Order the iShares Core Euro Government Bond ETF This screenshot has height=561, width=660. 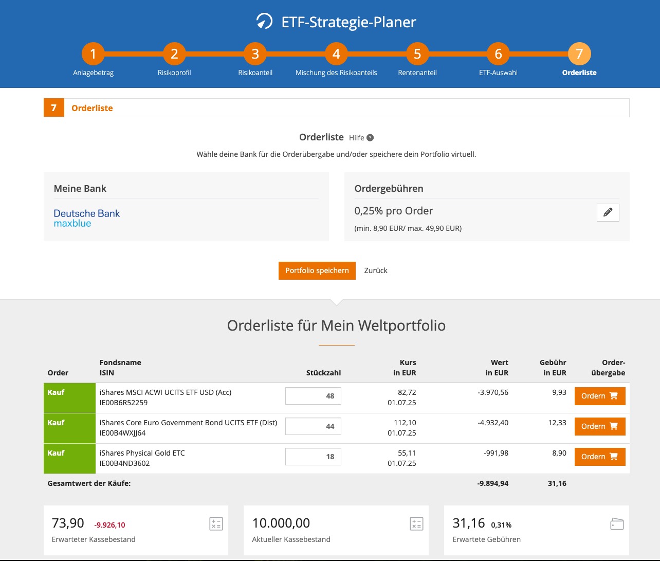point(599,426)
